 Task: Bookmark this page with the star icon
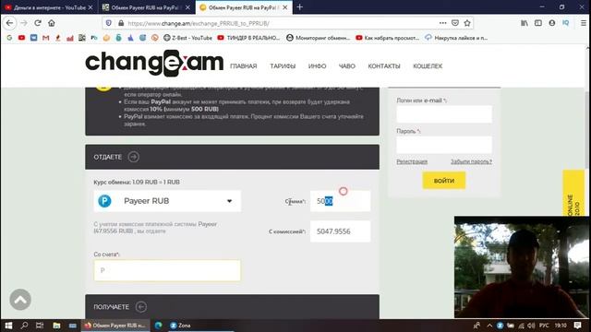point(467,23)
